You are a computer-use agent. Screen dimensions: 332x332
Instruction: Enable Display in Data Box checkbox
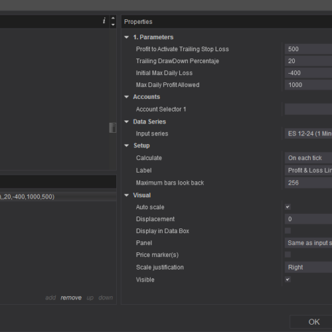tap(288, 231)
